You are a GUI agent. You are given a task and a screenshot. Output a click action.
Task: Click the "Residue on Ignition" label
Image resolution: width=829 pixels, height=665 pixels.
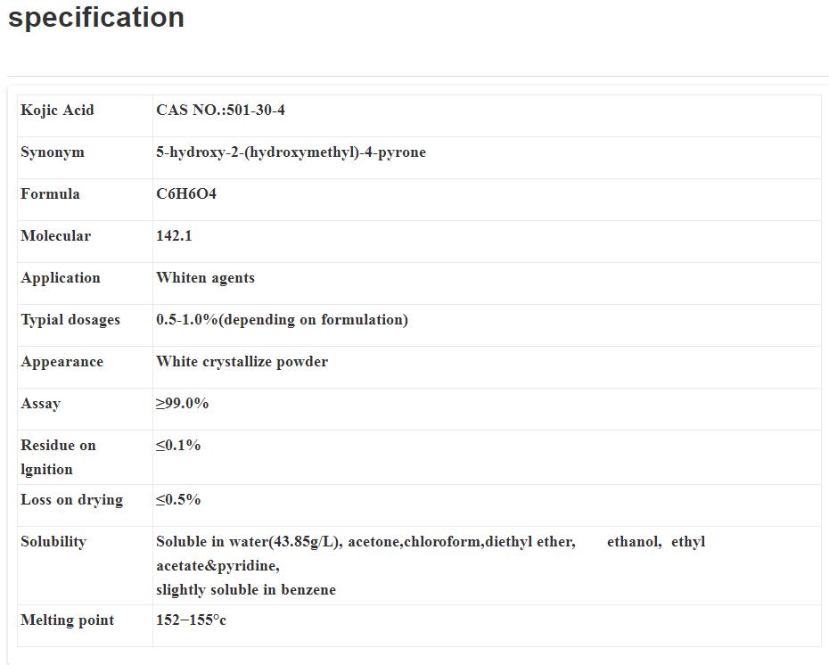pos(58,457)
